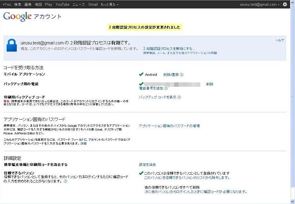Click 他の信頼できるパソコンをすべて削除 text

coord(172,187)
